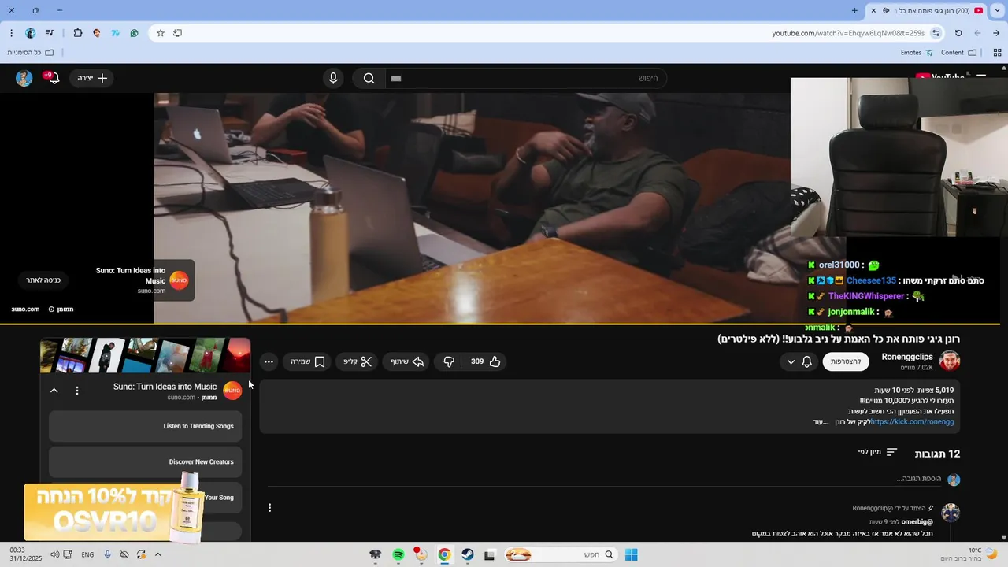Open Content bookmarks folder

coord(958,53)
